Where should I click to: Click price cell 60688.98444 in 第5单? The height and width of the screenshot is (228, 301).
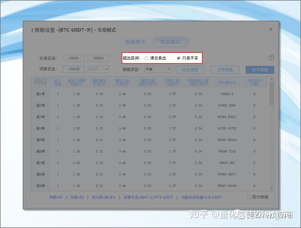227,140
